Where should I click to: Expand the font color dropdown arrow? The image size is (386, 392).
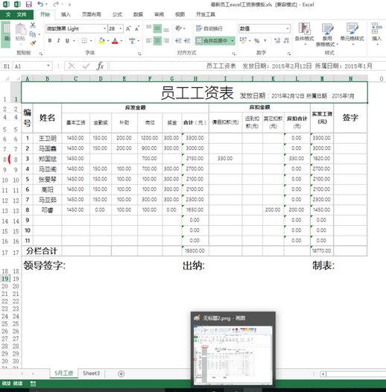tap(121, 41)
